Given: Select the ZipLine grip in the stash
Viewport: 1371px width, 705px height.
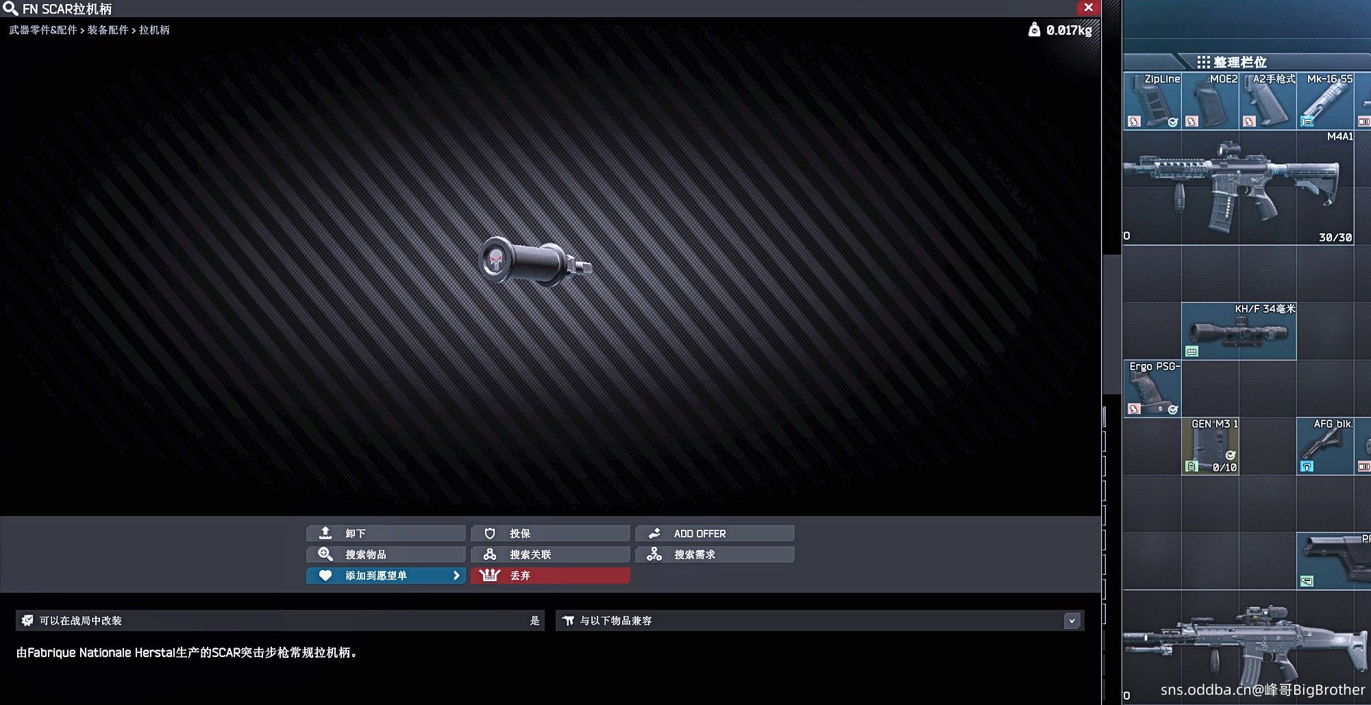Looking at the screenshot, I should (1152, 101).
